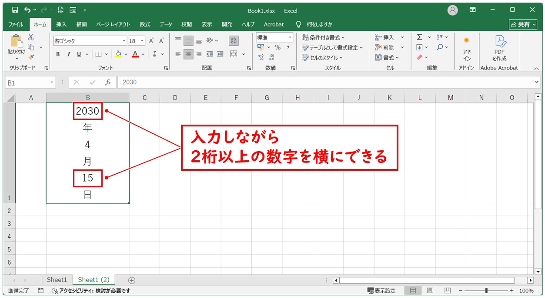Click the Undo arrow in quick access toolbar
The width and height of the screenshot is (545, 298).
[27, 10]
